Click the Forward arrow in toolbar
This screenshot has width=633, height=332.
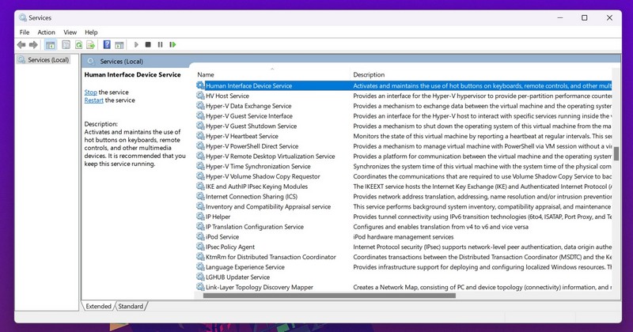point(33,45)
